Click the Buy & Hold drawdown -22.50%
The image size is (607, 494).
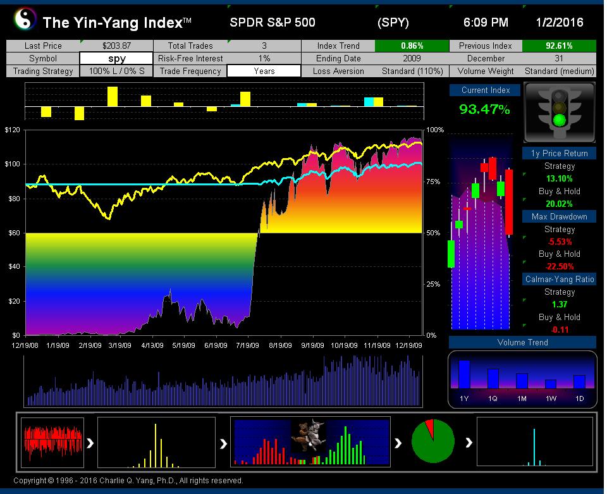[560, 266]
